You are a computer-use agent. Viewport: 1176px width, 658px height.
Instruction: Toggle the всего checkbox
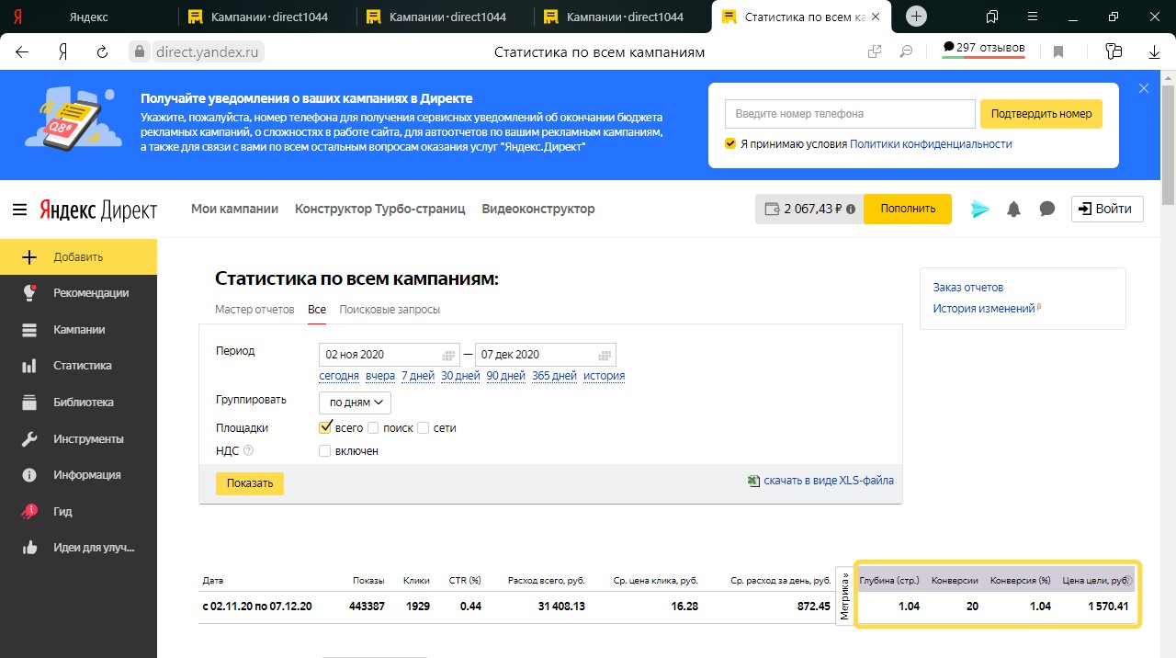point(325,427)
